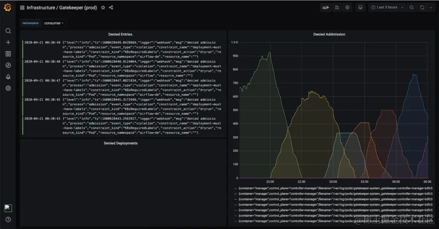Click the namespace variable label
The width and height of the screenshot is (439, 229).
[31, 23]
